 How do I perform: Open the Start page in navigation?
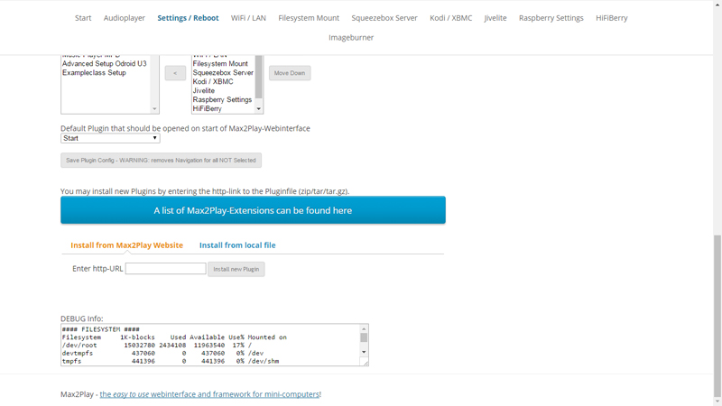click(x=83, y=18)
